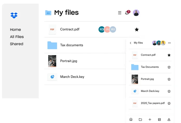Click the Portrait.jpg thumbnail in mobile panel

point(135,79)
